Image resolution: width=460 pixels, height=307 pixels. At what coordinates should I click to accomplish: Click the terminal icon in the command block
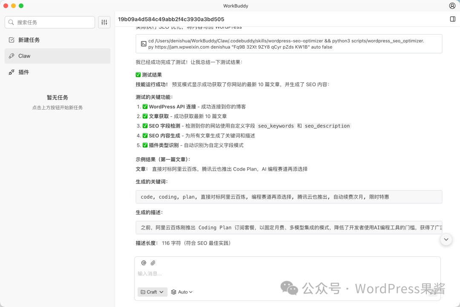[143, 43]
